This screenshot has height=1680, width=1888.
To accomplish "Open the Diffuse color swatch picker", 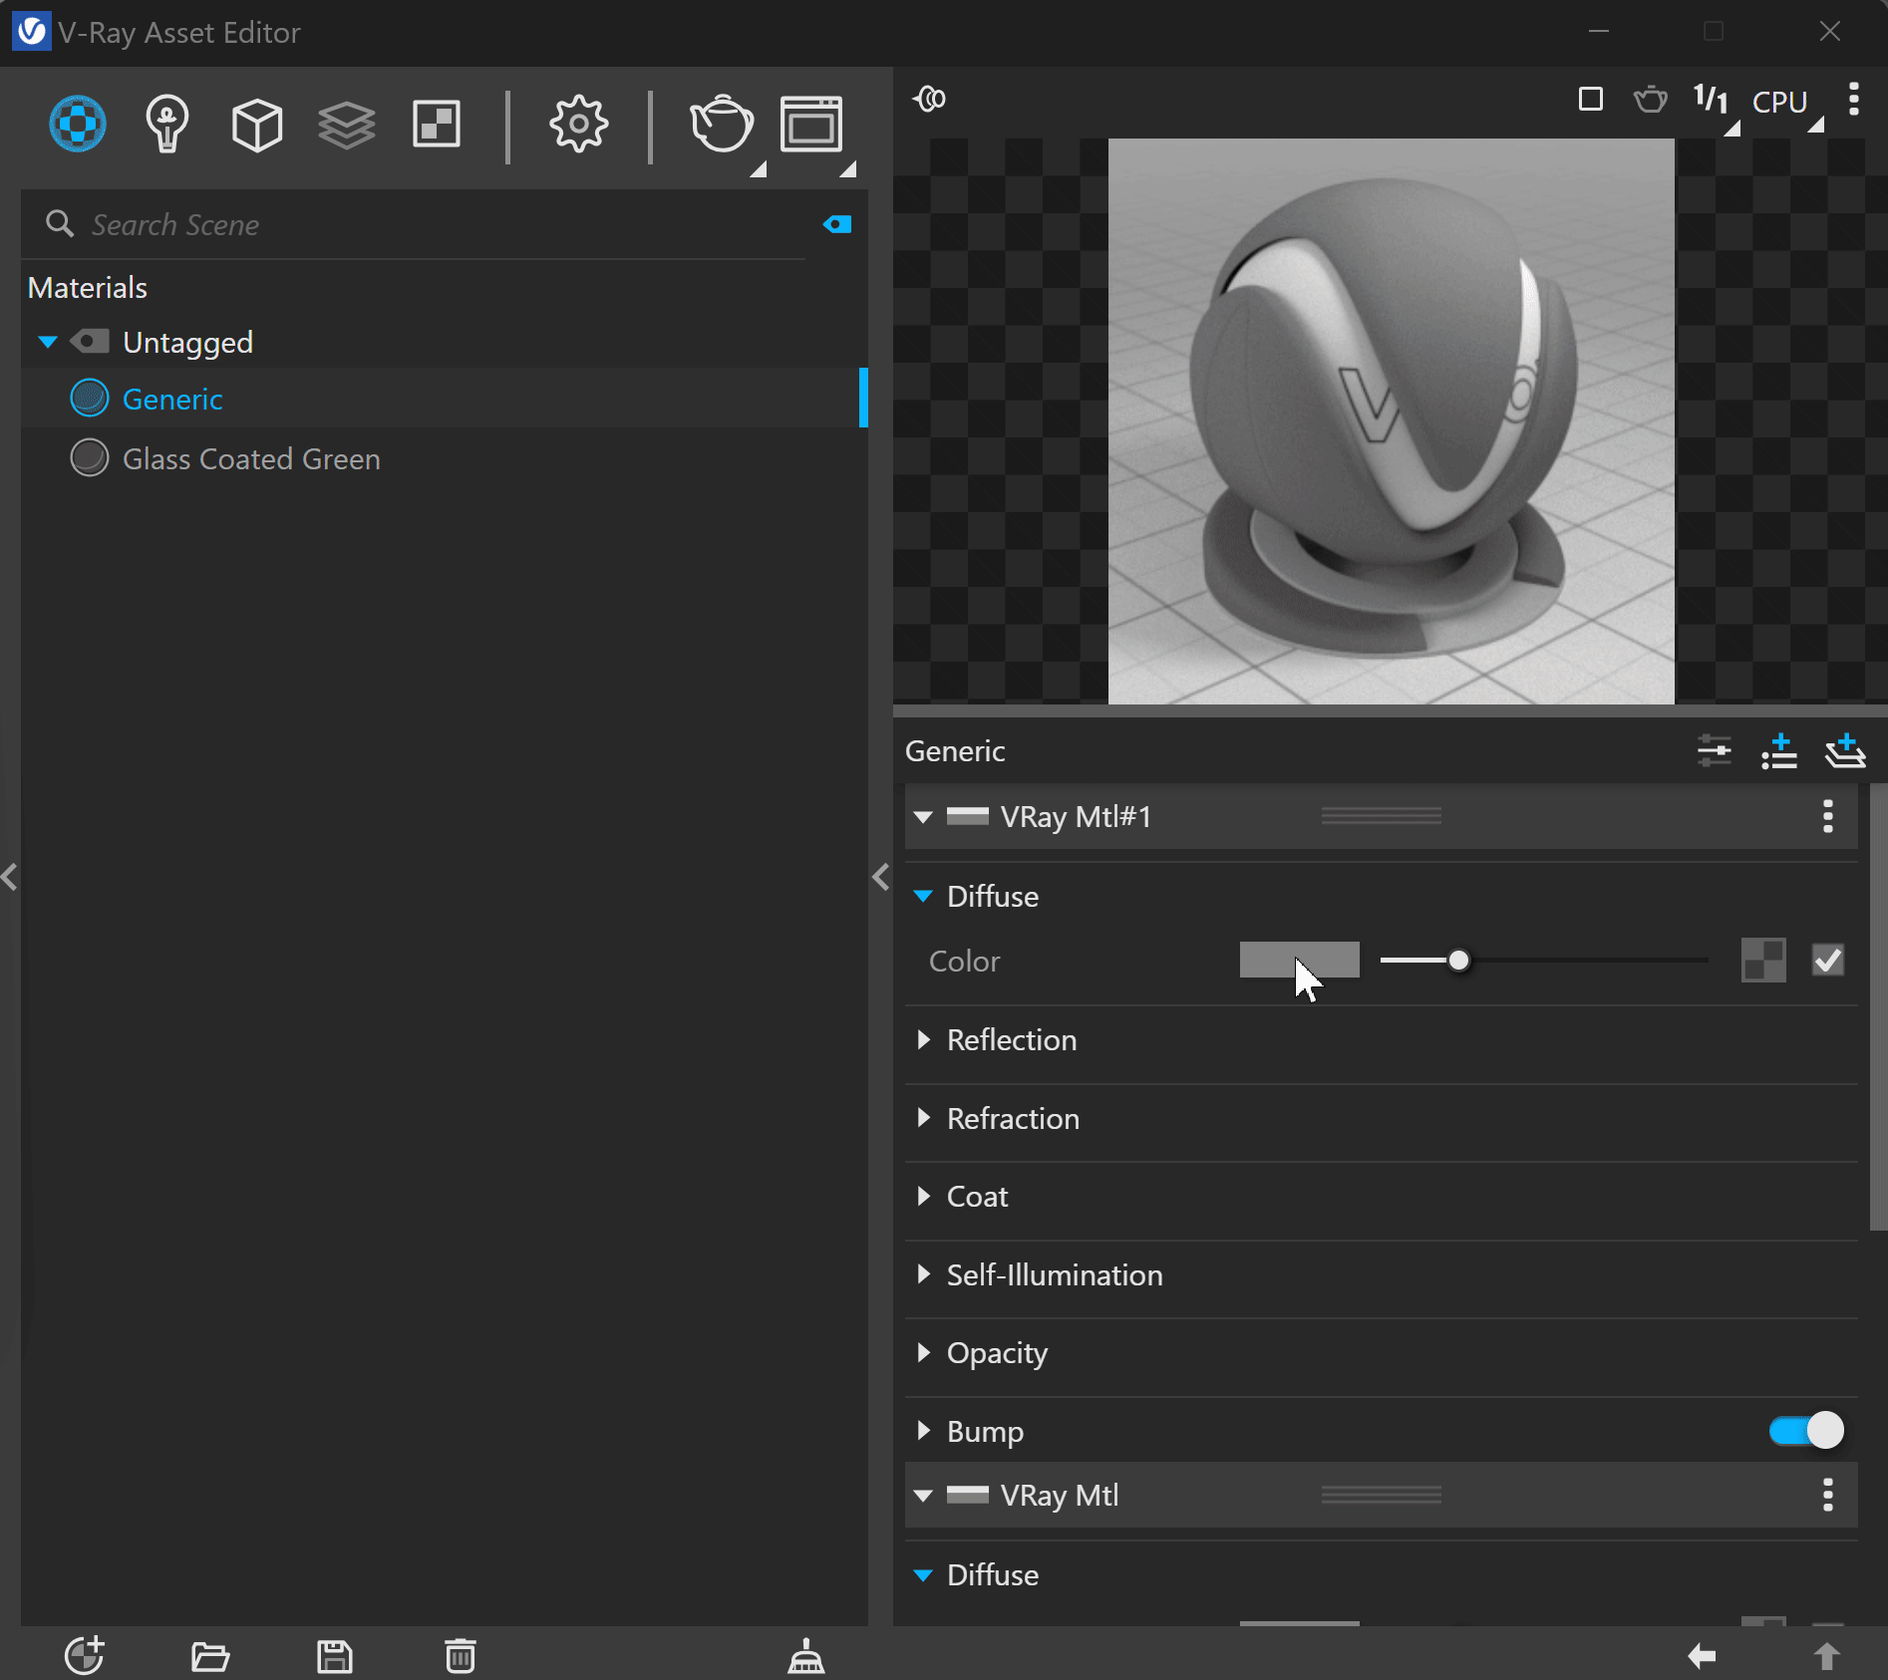I will coord(1299,961).
